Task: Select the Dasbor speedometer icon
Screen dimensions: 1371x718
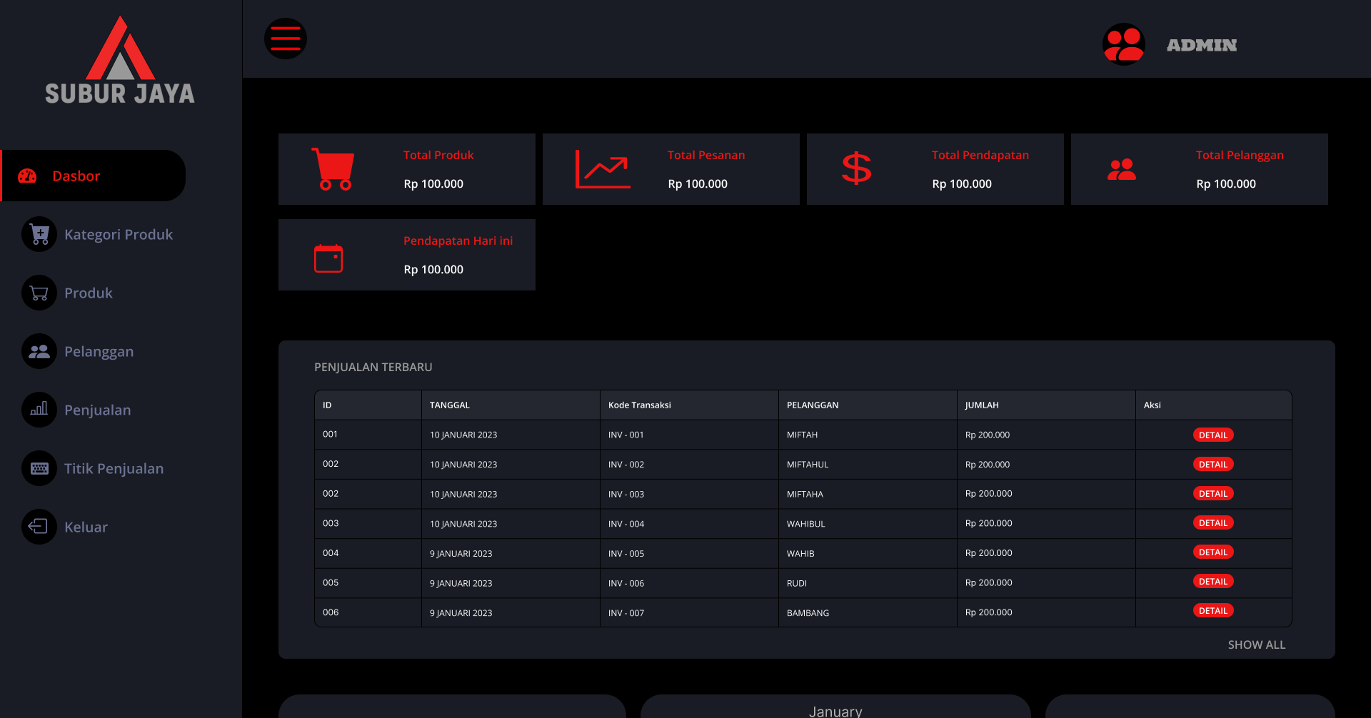Action: tap(27, 176)
